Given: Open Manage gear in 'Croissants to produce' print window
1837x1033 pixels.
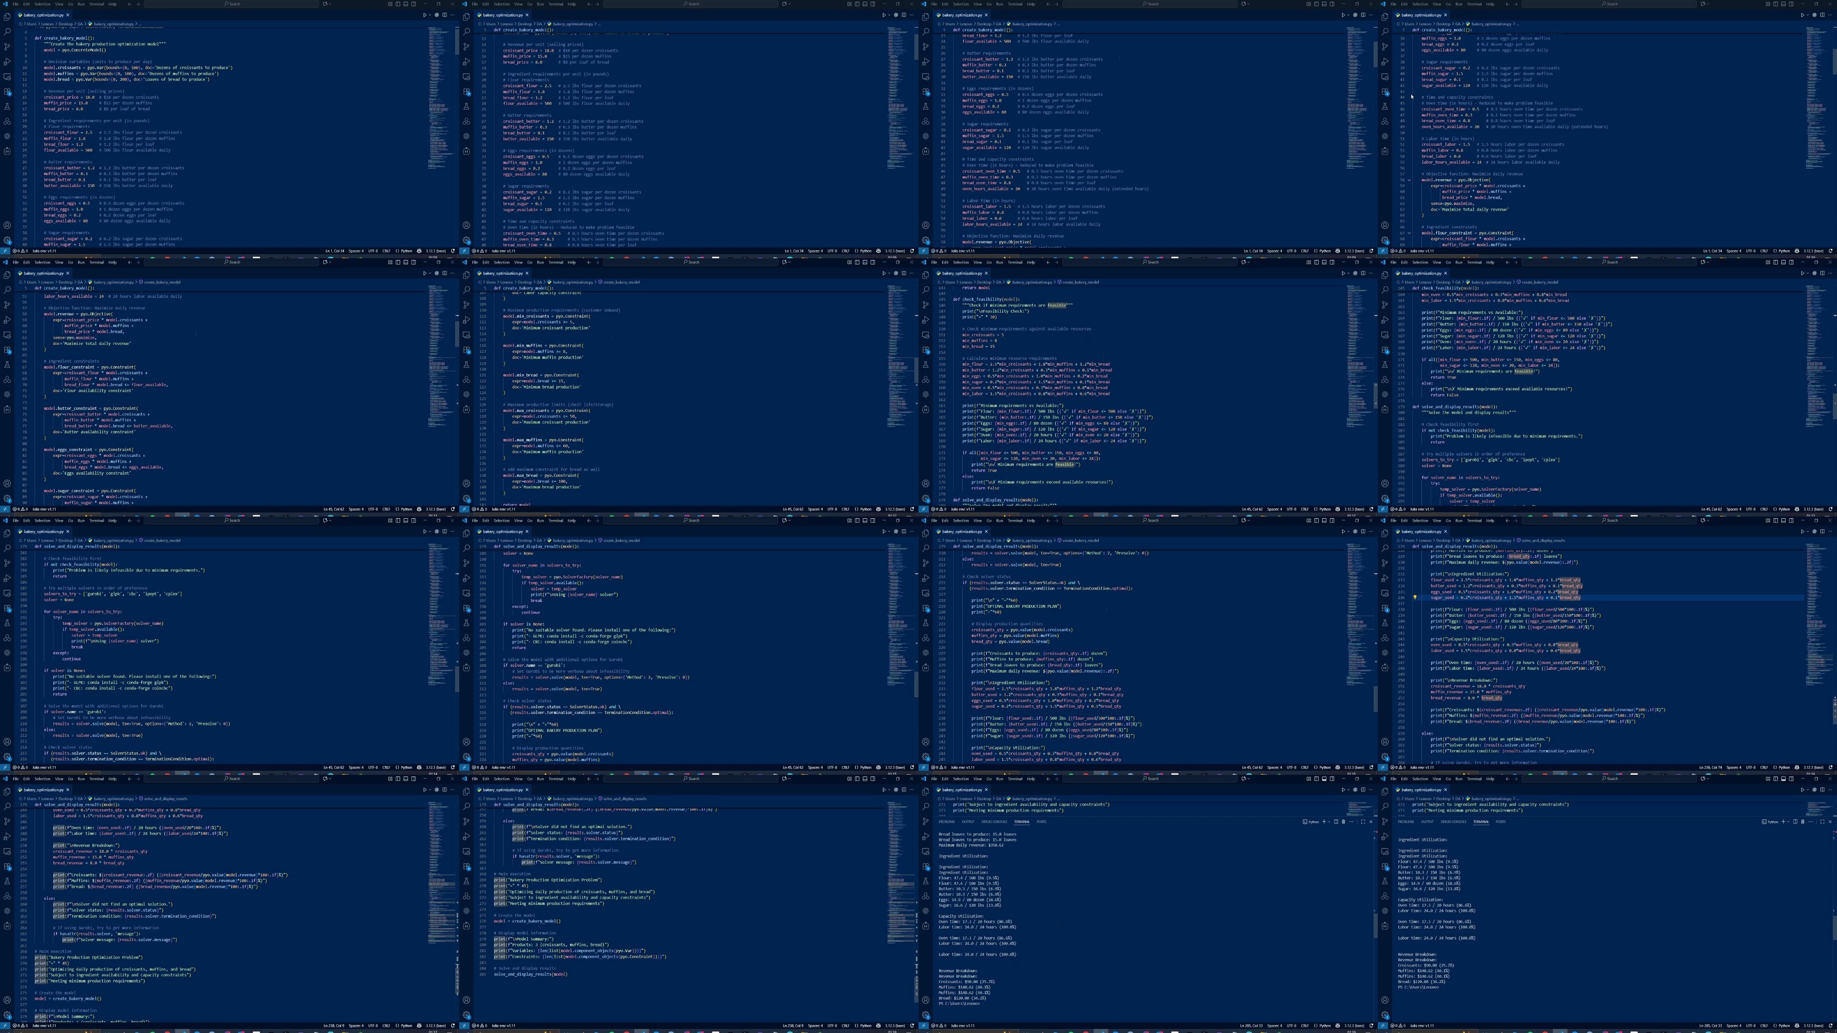Looking at the screenshot, I should (925, 757).
